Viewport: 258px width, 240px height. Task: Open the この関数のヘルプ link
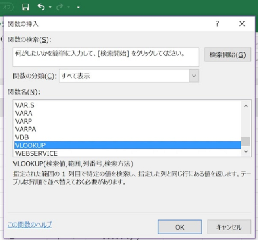(30, 224)
